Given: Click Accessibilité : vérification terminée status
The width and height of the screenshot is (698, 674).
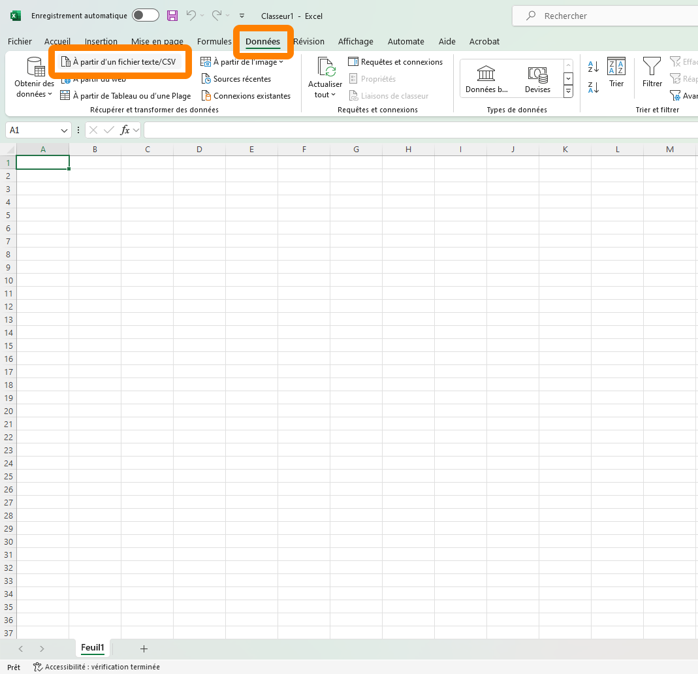Looking at the screenshot, I should coord(97,667).
